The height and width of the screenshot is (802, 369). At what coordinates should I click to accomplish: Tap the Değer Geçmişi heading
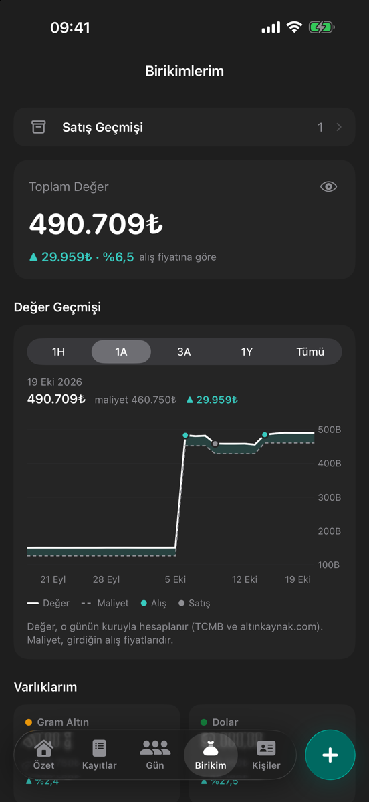57,307
